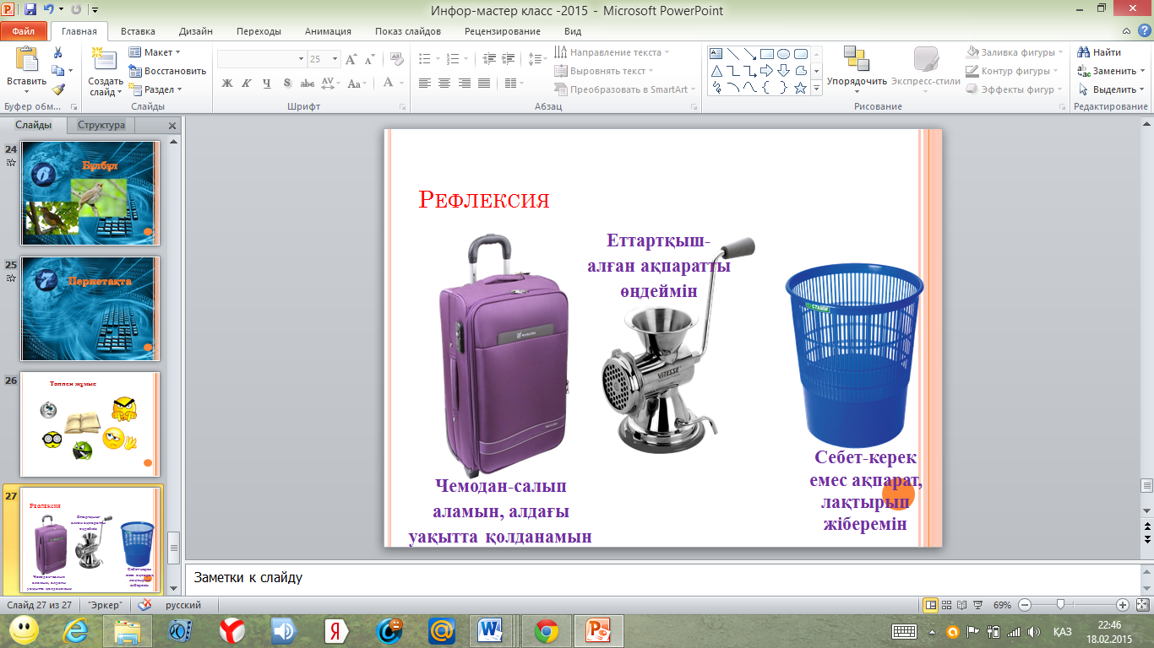Open the font size dropdown showing 25

tap(335, 59)
